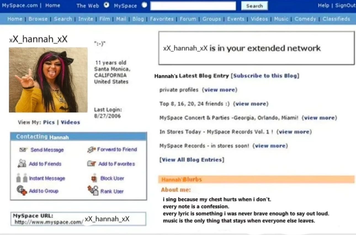Click view more beside MySpace Concert & Parties
Viewport: 356px width, 235px height.
[x=320, y=118]
